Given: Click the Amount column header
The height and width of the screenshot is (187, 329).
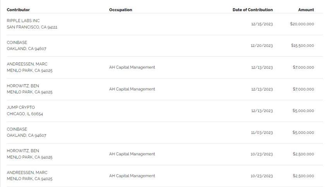Looking at the screenshot, I should [306, 10].
